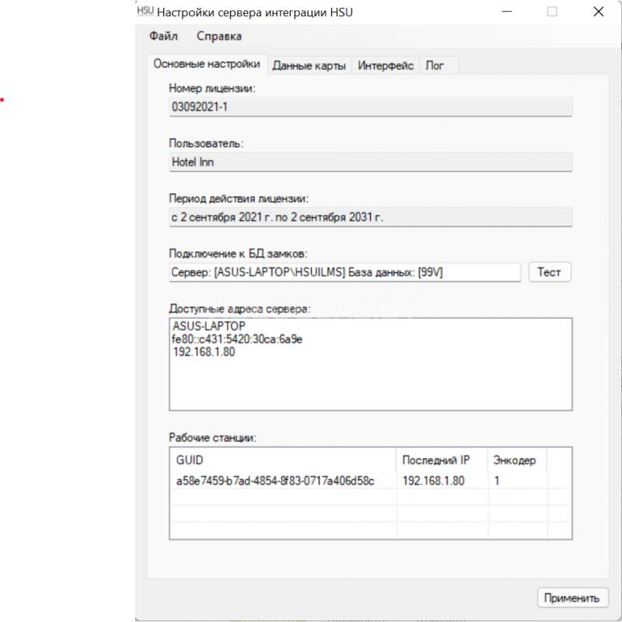
Task: Select the fe80 IPv6 address line
Action: pos(237,339)
